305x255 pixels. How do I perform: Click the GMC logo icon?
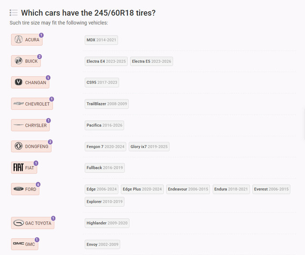19,244
